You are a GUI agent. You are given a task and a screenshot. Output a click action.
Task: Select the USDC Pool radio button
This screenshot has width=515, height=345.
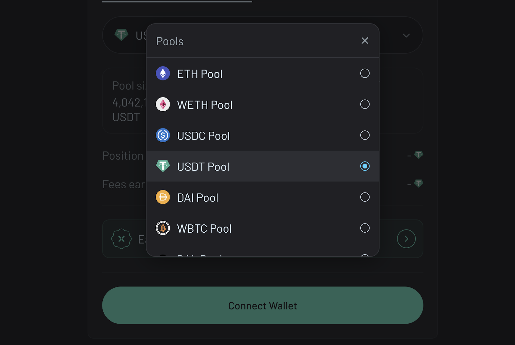tap(365, 135)
